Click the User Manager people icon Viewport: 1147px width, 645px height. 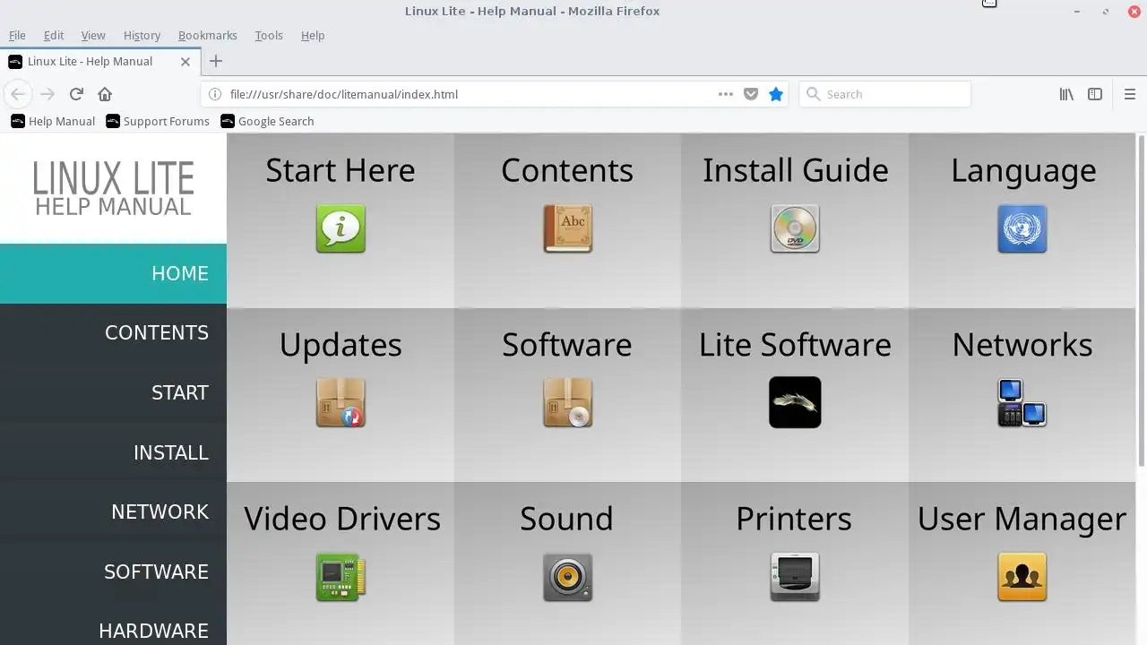1022,577
